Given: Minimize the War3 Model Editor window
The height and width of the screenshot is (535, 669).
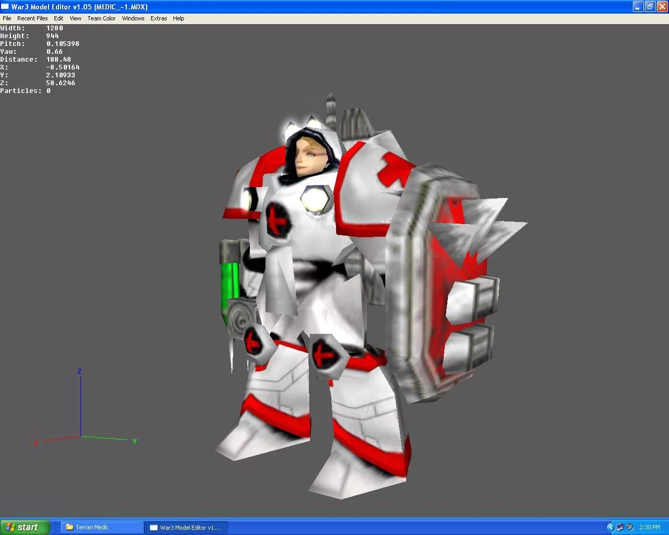Looking at the screenshot, I should pyautogui.click(x=638, y=7).
